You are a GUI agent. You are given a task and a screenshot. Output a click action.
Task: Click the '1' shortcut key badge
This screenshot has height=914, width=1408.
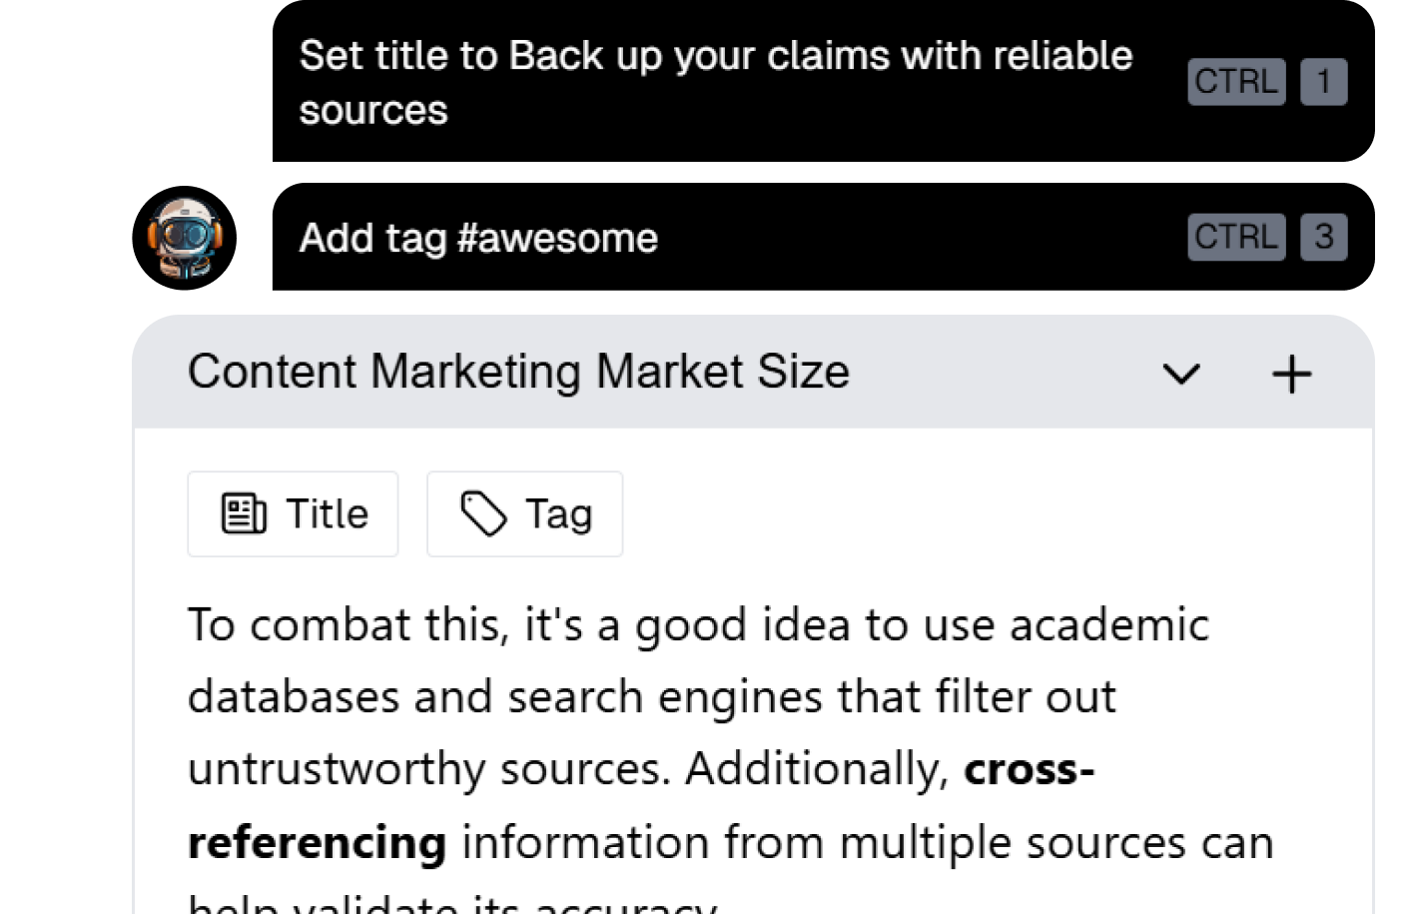point(1323,82)
